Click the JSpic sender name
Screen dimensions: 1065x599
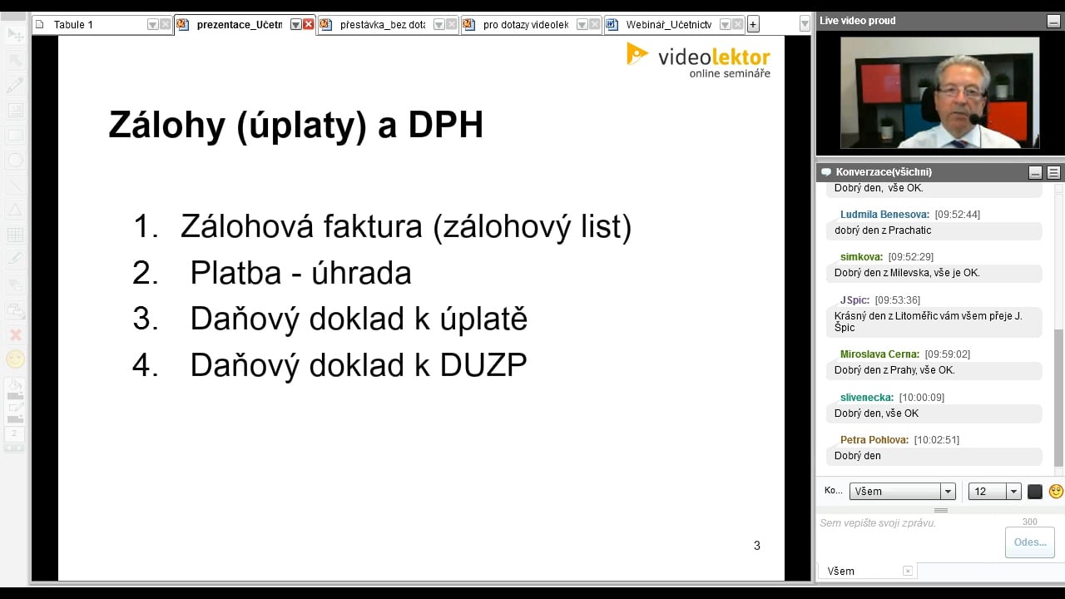click(854, 300)
